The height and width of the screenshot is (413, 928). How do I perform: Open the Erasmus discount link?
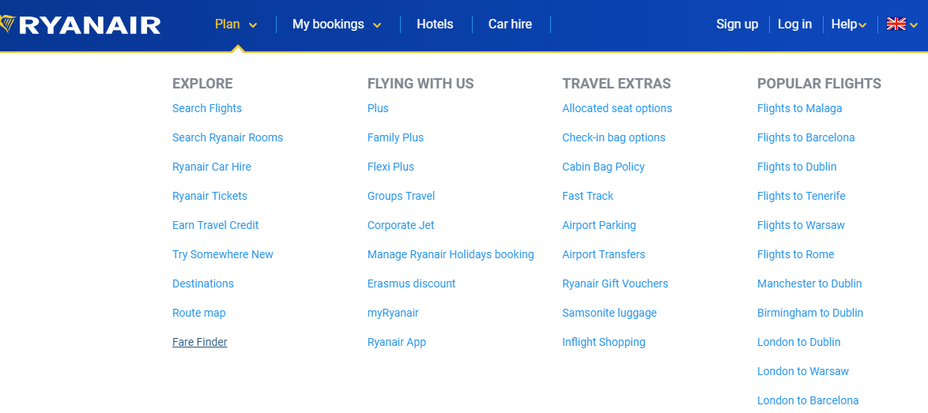pyautogui.click(x=411, y=283)
